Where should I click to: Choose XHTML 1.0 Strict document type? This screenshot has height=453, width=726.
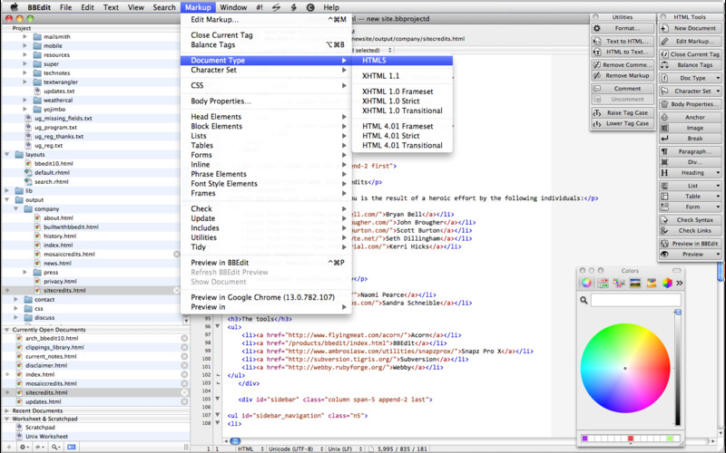[402, 101]
